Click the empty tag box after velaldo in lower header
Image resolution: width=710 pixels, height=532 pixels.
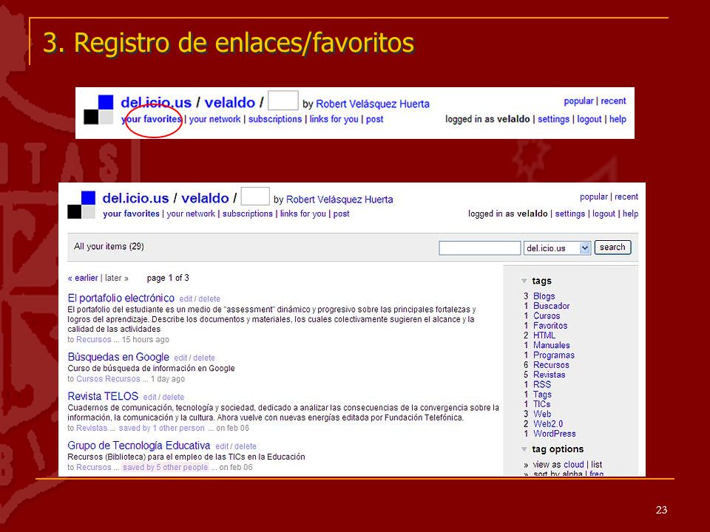[x=255, y=197]
